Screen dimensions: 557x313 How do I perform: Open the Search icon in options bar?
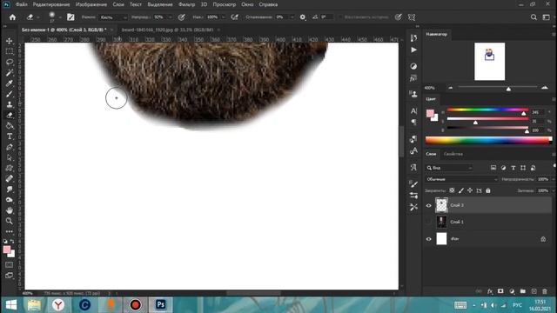tap(534, 17)
